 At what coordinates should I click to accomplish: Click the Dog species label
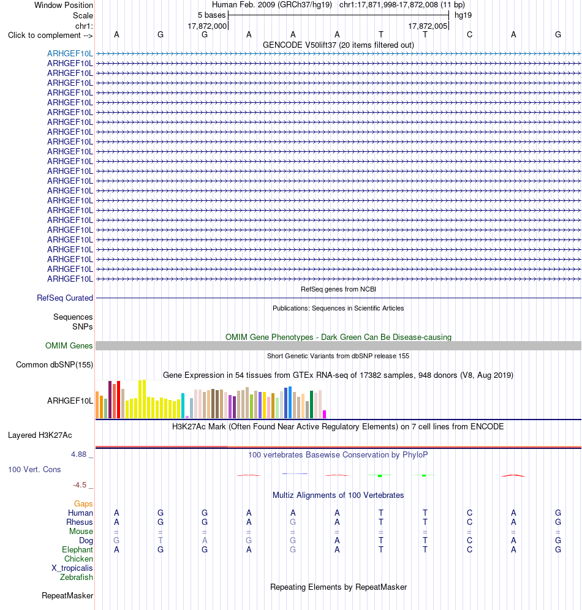[86, 541]
